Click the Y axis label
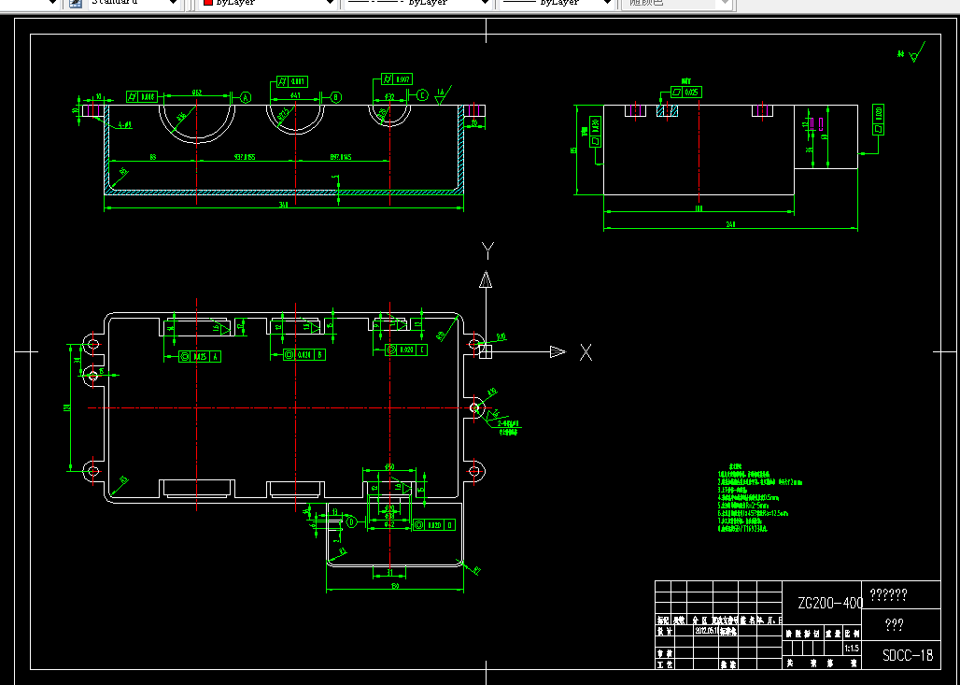 click(487, 250)
